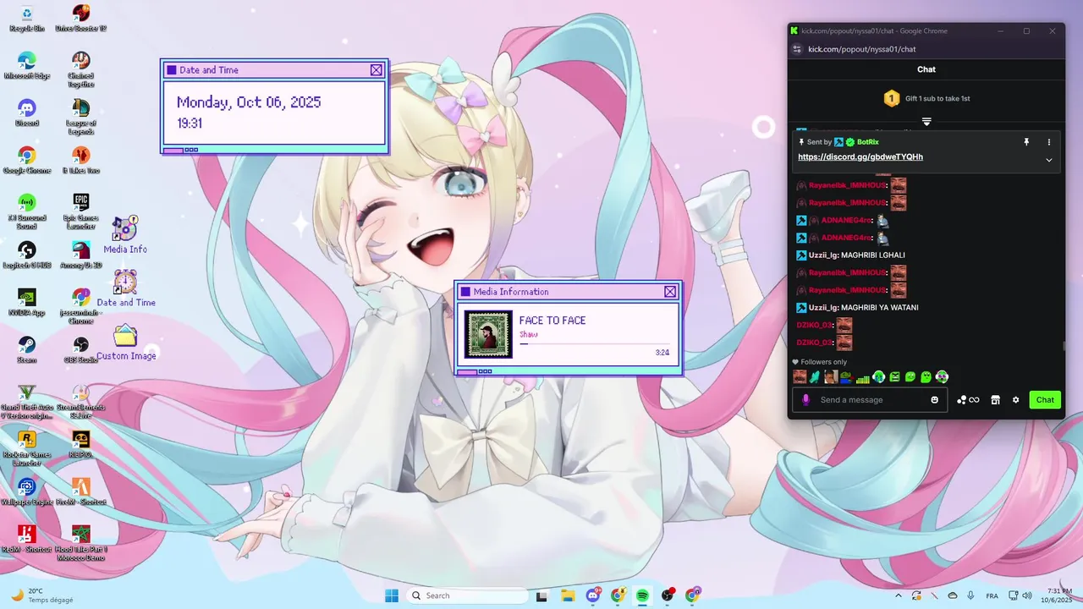Viewport: 1083px width, 609px height.
Task: Open Spotify from the taskbar
Action: coord(642,595)
